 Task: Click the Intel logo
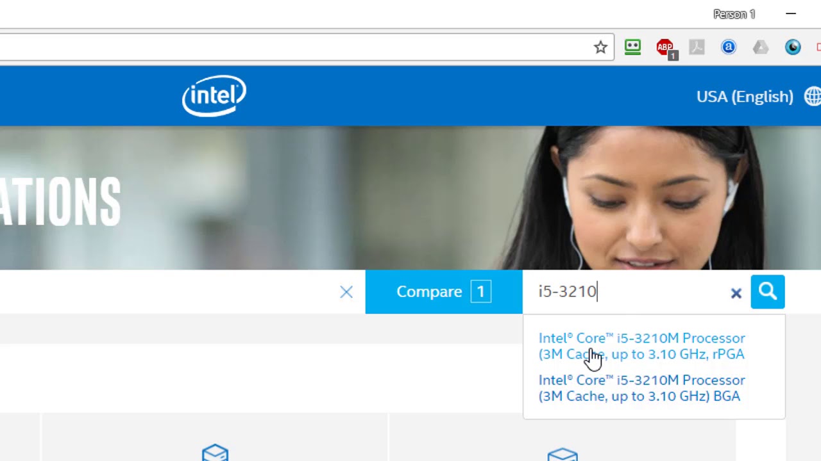click(214, 96)
